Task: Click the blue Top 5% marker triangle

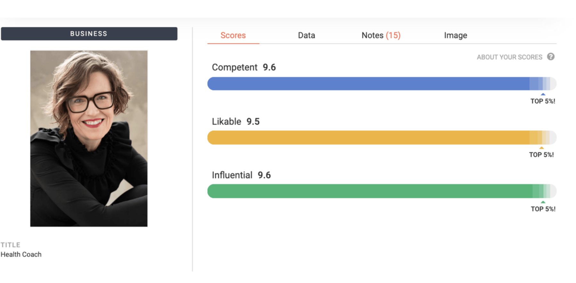Action: (543, 94)
